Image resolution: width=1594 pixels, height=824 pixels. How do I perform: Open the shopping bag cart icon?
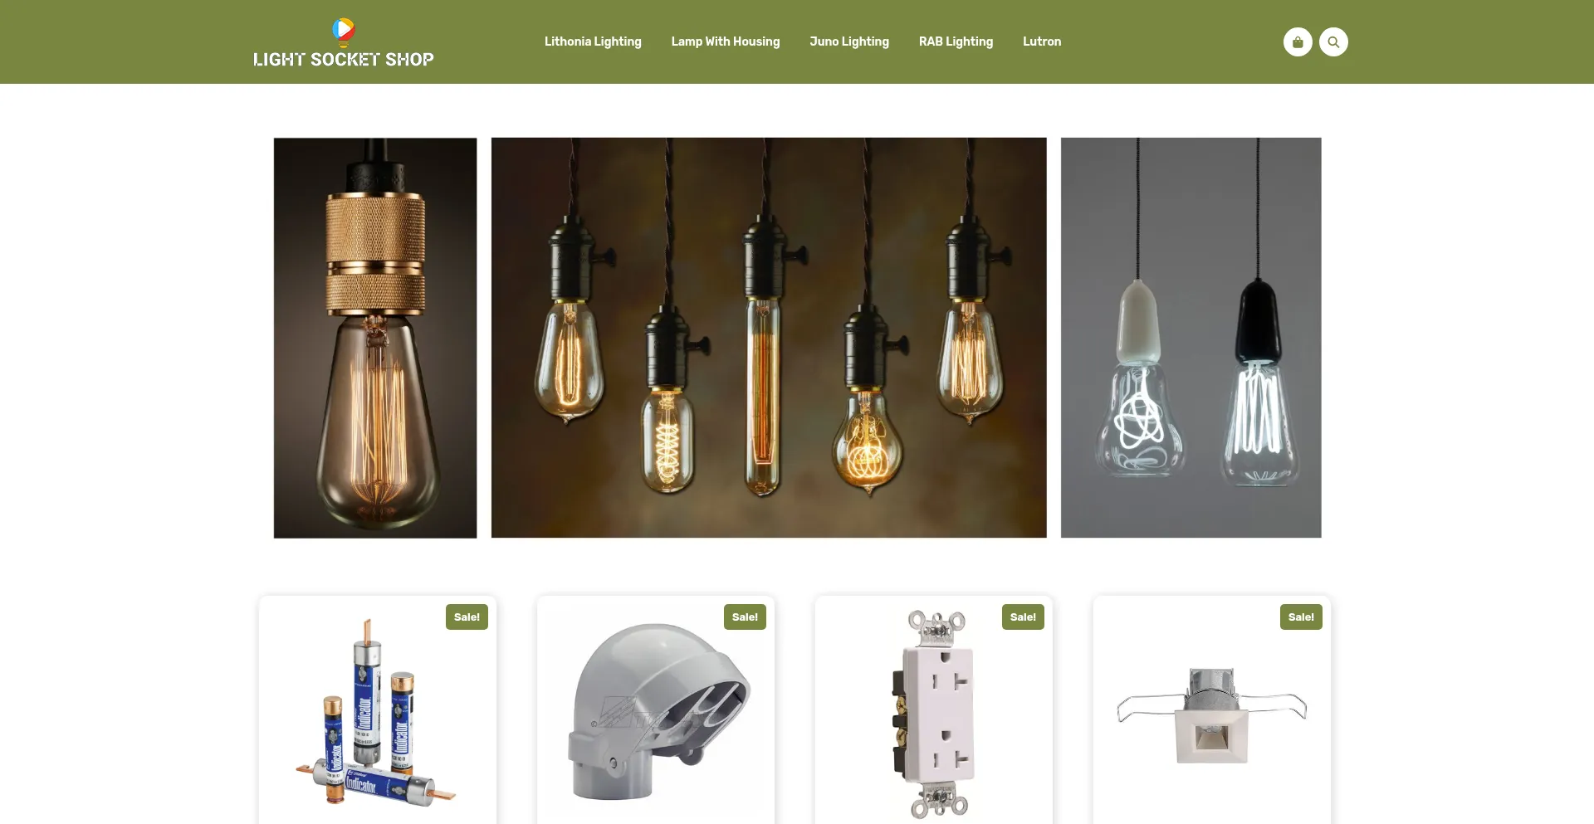(x=1298, y=41)
